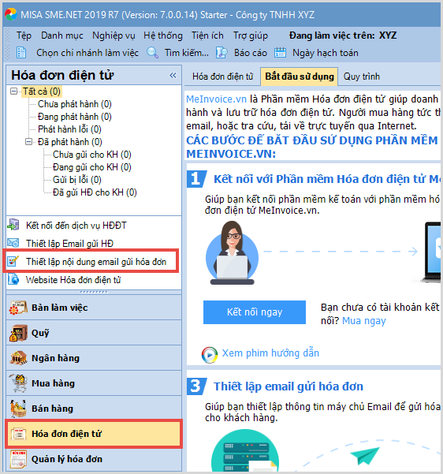Viewport: 443px width, 474px height.
Task: Open the Danh mục menu
Action: 62,35
